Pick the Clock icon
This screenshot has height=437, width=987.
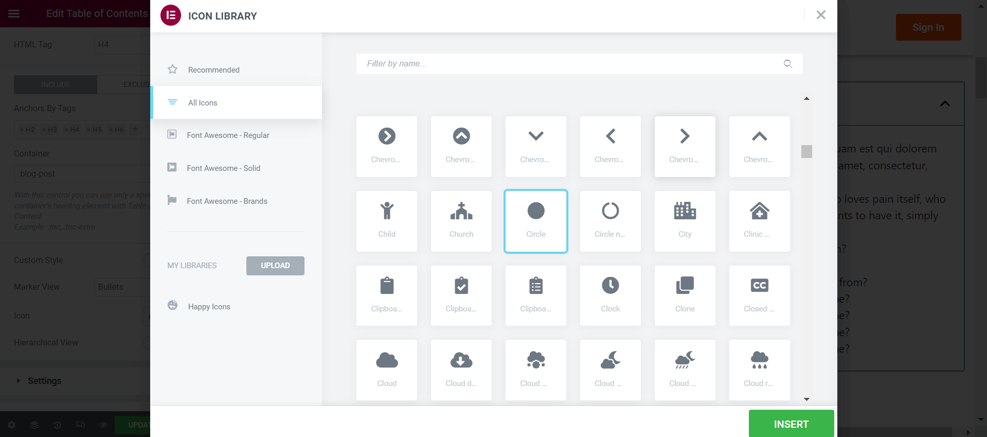click(x=610, y=296)
